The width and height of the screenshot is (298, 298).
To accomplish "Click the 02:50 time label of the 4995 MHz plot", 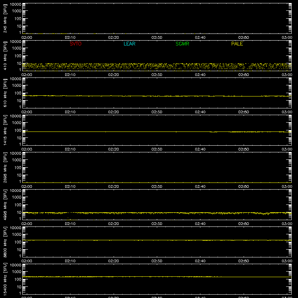I will [244, 224].
